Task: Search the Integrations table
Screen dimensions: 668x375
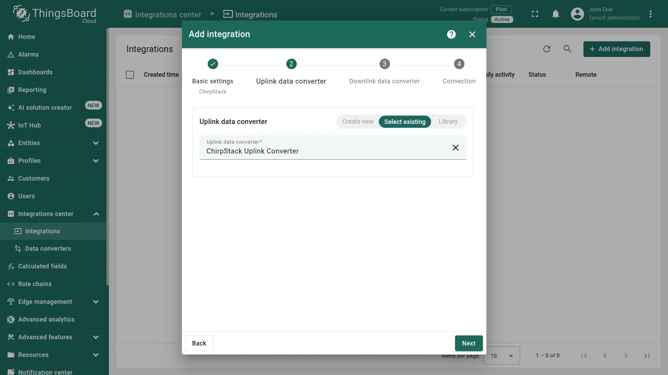Action: (x=567, y=49)
